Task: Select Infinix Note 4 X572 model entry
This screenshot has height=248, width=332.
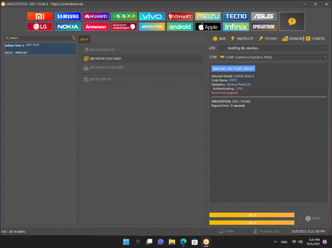Action: pyautogui.click(x=41, y=49)
